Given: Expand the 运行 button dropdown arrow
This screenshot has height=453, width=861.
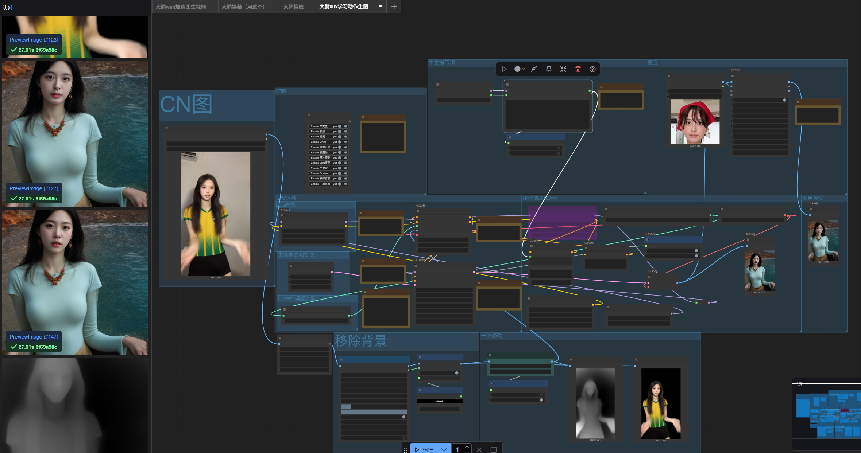Looking at the screenshot, I should tap(444, 449).
